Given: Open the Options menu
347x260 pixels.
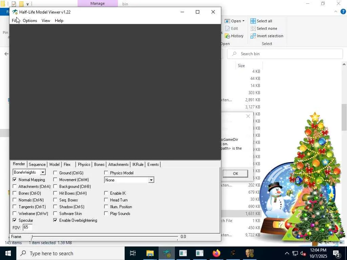Looking at the screenshot, I should (30, 21).
